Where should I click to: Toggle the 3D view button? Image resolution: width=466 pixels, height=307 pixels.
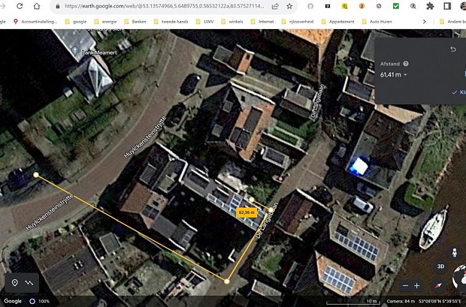pyautogui.click(x=441, y=266)
